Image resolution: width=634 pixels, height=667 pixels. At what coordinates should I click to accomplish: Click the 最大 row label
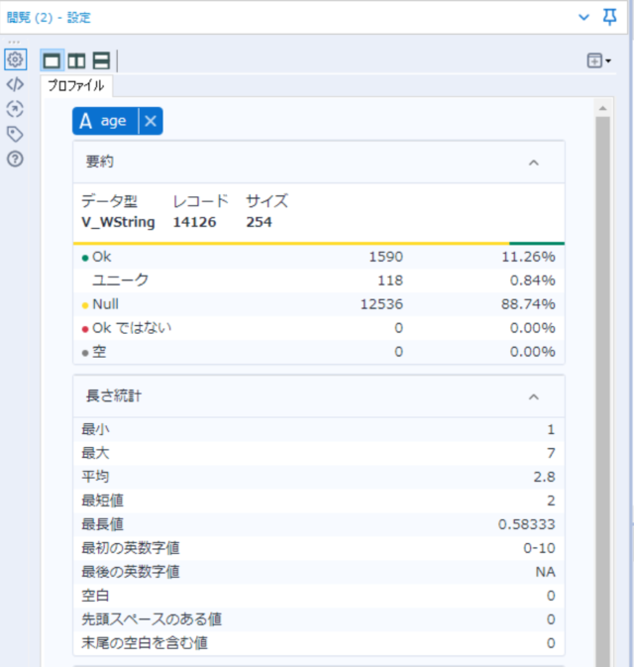coord(95,453)
